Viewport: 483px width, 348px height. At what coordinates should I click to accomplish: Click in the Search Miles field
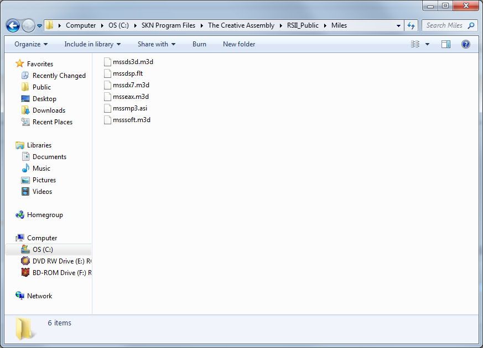pyautogui.click(x=445, y=25)
